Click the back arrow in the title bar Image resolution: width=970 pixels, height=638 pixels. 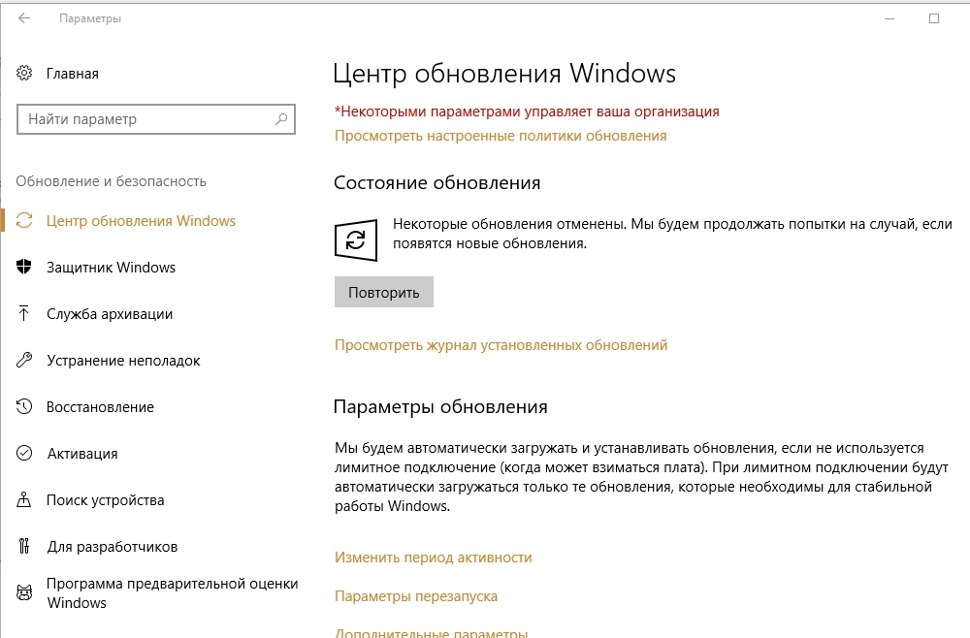[24, 18]
